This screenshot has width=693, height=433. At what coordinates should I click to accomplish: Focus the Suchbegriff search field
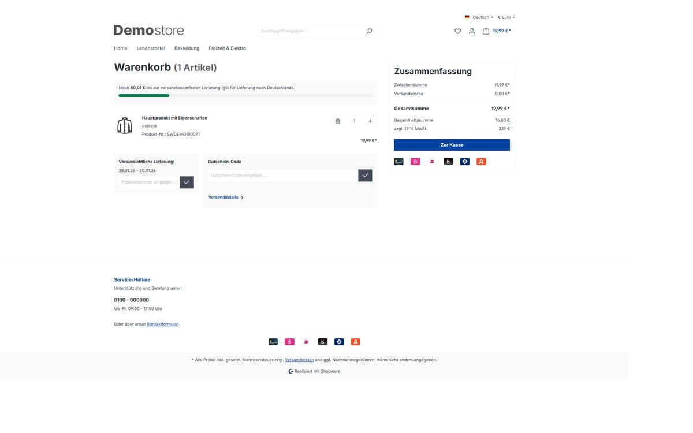[312, 31]
